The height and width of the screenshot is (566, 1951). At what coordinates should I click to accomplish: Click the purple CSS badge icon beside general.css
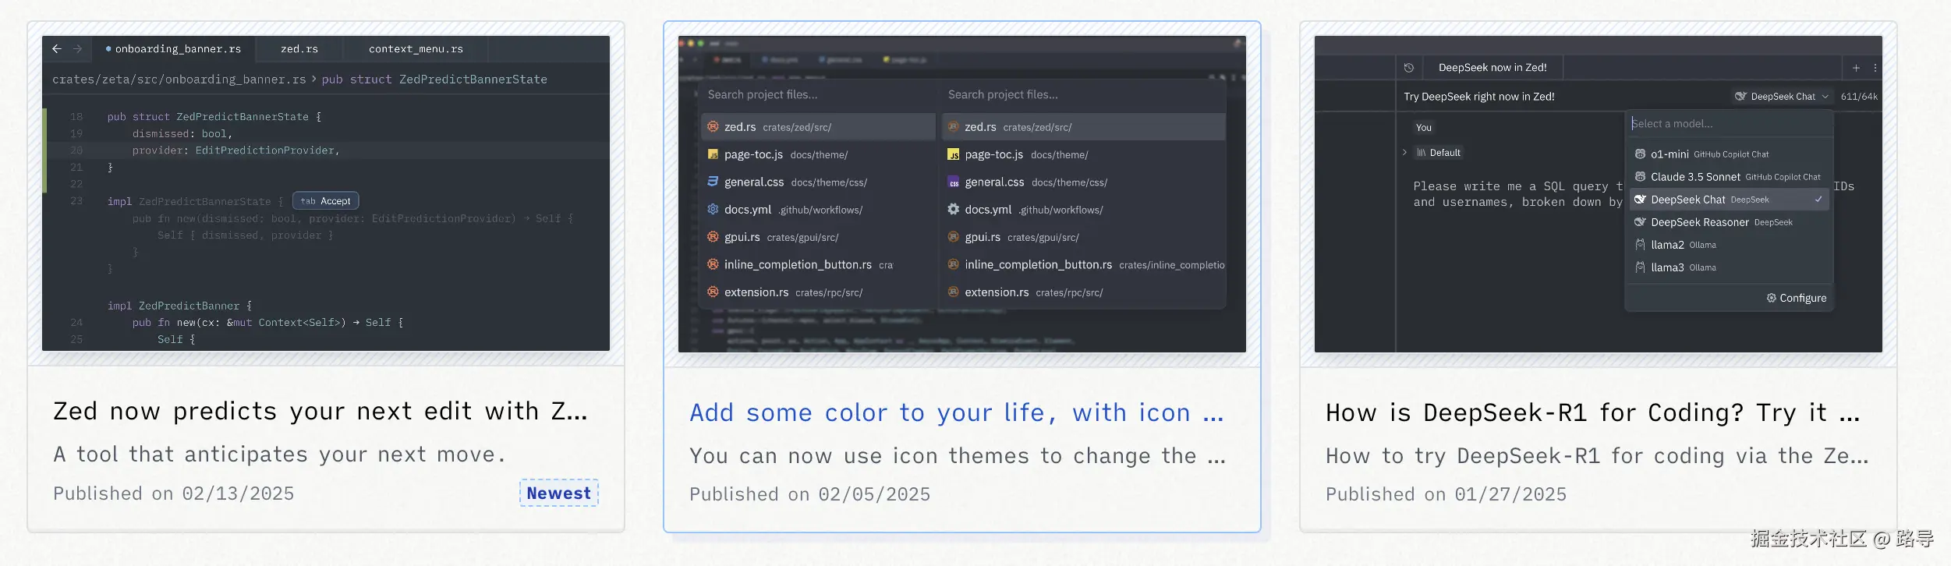[953, 182]
